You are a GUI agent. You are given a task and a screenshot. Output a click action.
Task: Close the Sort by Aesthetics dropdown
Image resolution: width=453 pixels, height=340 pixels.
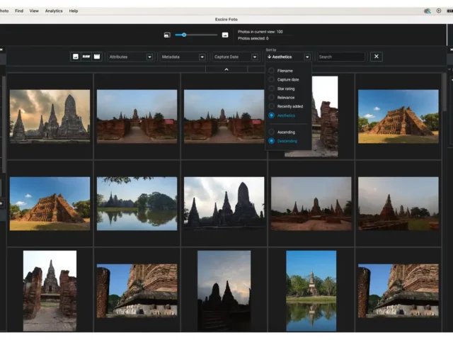pyautogui.click(x=288, y=57)
